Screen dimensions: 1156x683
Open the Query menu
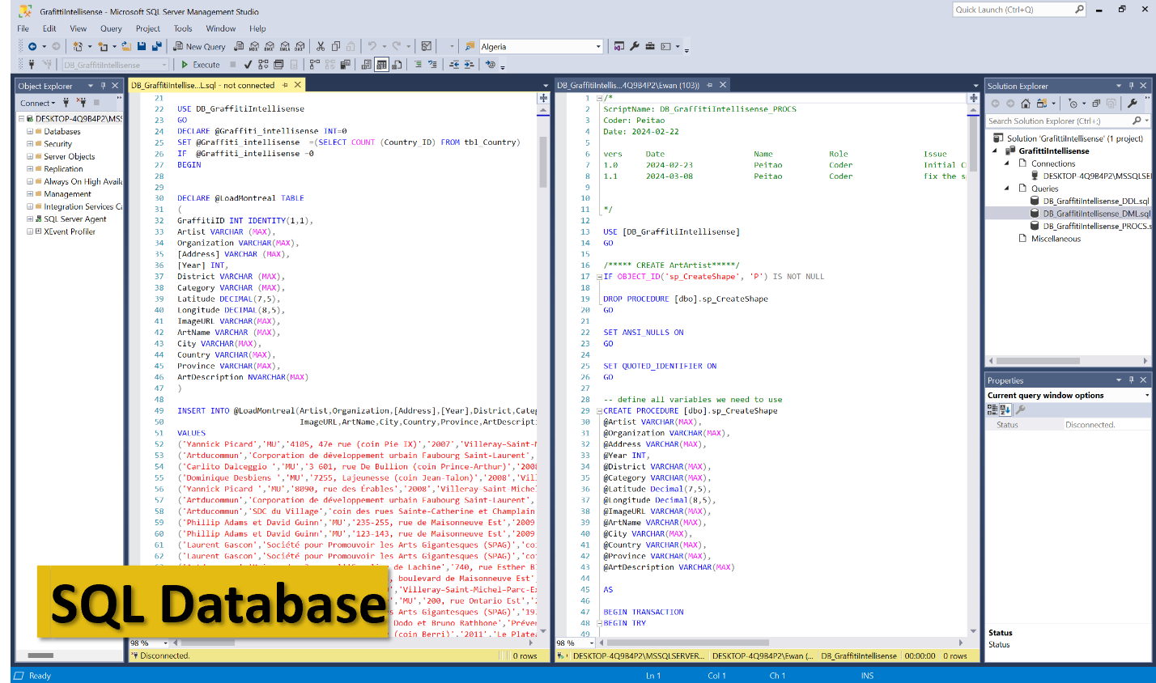(x=111, y=28)
